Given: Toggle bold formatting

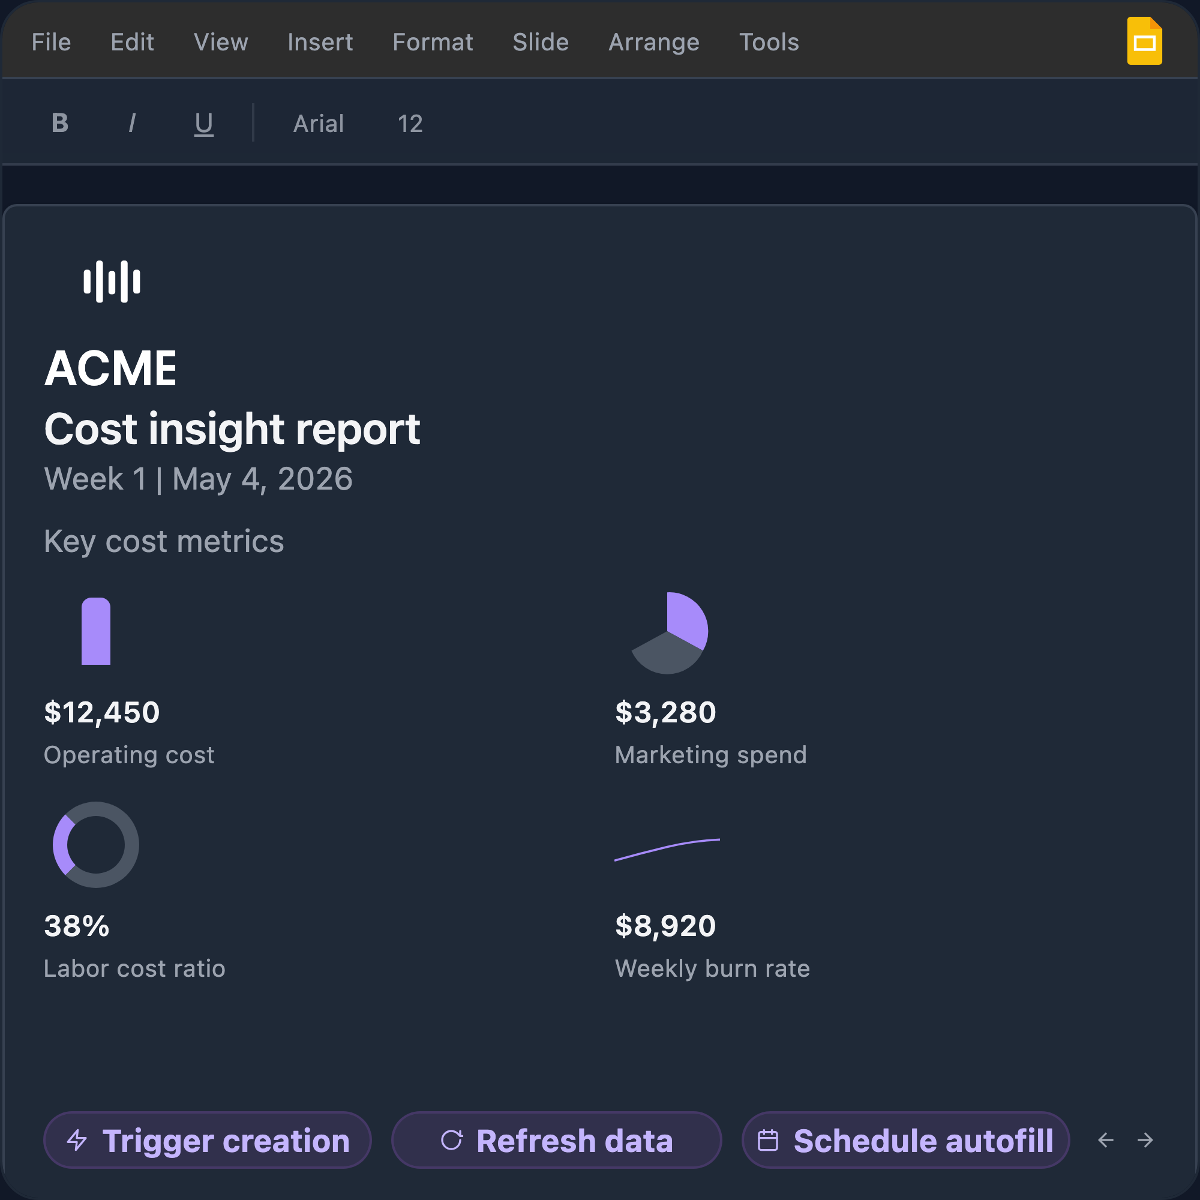Looking at the screenshot, I should pos(60,123).
